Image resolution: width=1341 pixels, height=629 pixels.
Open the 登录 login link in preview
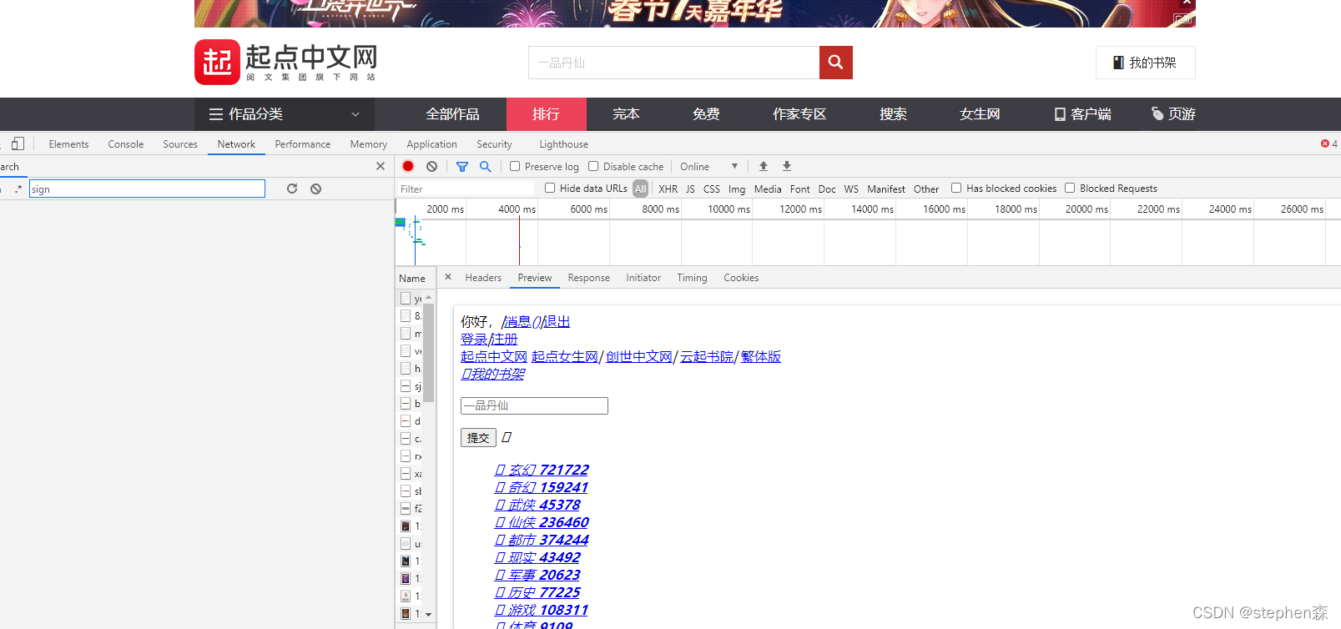473,339
